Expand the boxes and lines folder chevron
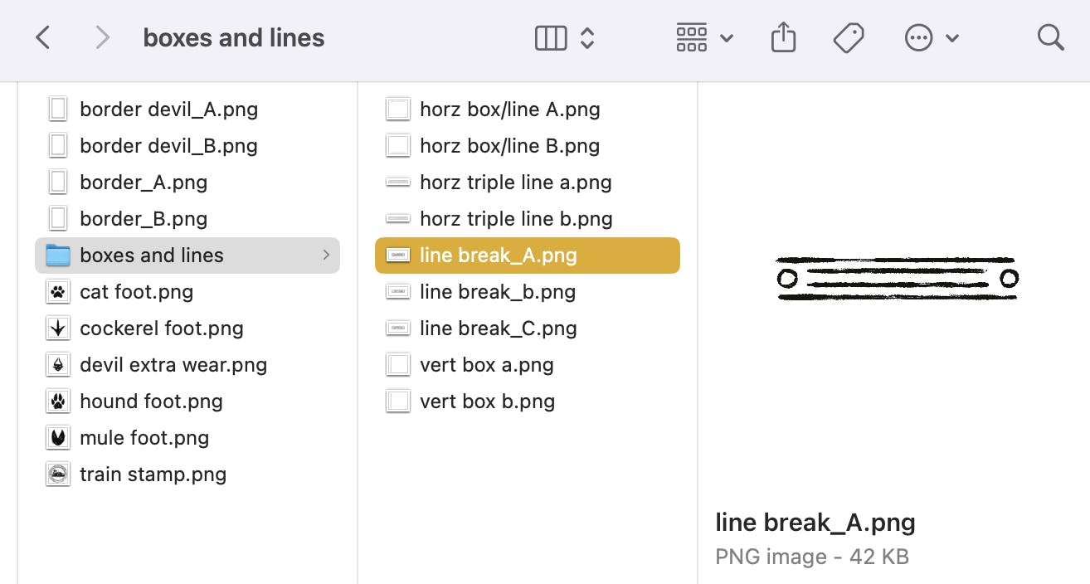The width and height of the screenshot is (1090, 584). tap(326, 255)
